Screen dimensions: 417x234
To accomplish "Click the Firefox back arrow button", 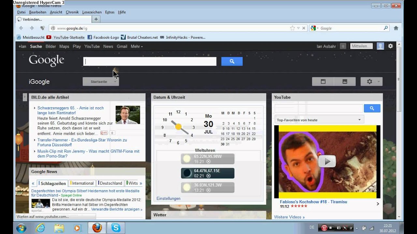I will click(21, 28).
